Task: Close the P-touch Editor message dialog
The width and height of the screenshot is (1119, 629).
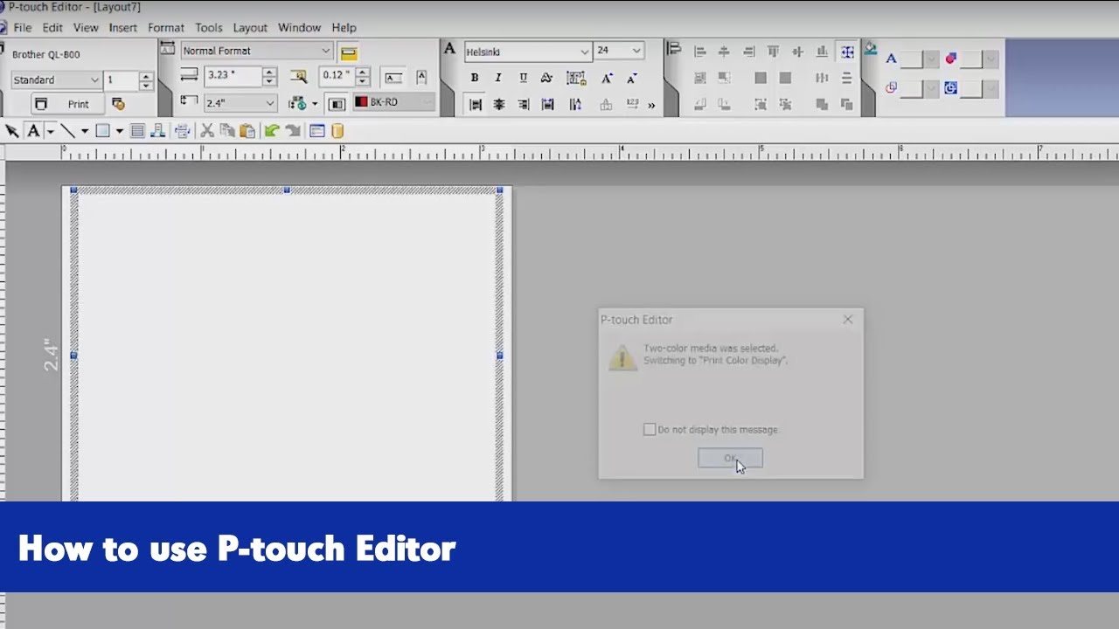Action: coord(847,320)
